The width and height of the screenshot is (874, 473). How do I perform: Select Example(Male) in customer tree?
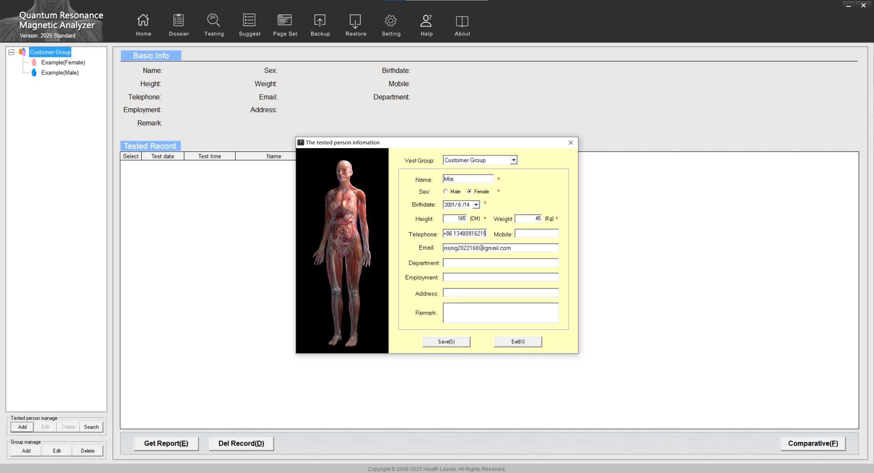(60, 73)
